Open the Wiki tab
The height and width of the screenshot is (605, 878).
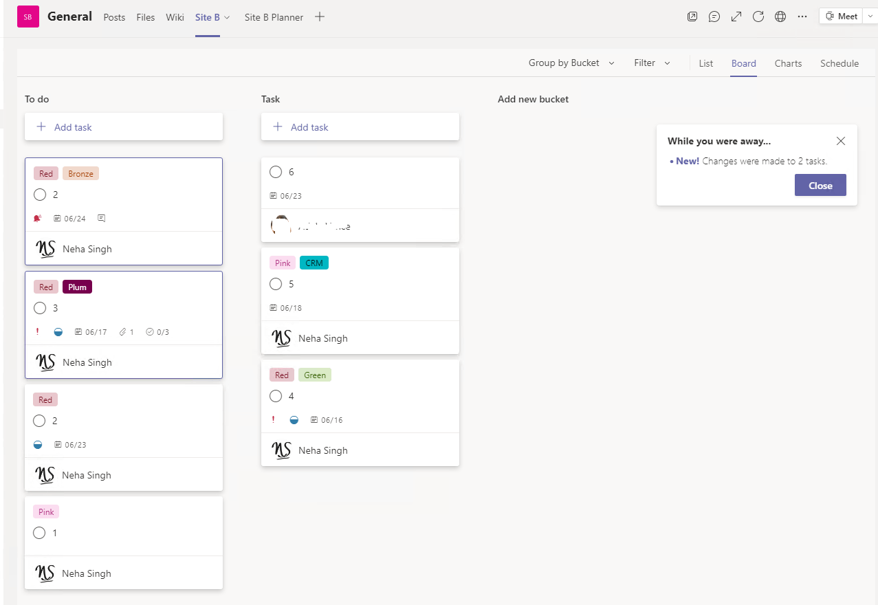[x=175, y=17]
